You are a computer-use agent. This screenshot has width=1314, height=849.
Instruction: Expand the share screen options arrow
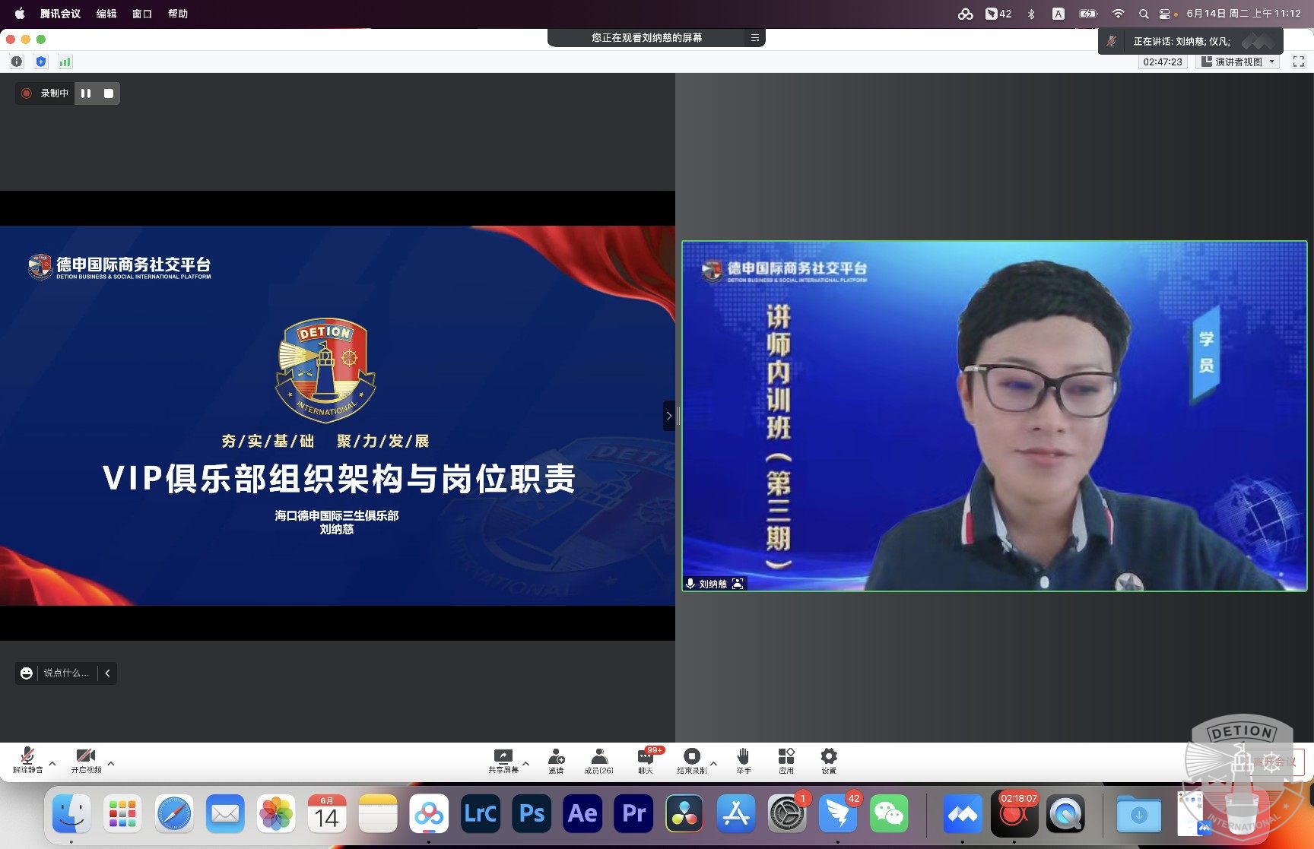pos(525,763)
